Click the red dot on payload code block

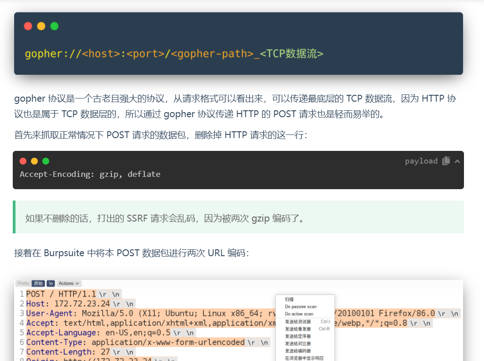click(x=23, y=161)
